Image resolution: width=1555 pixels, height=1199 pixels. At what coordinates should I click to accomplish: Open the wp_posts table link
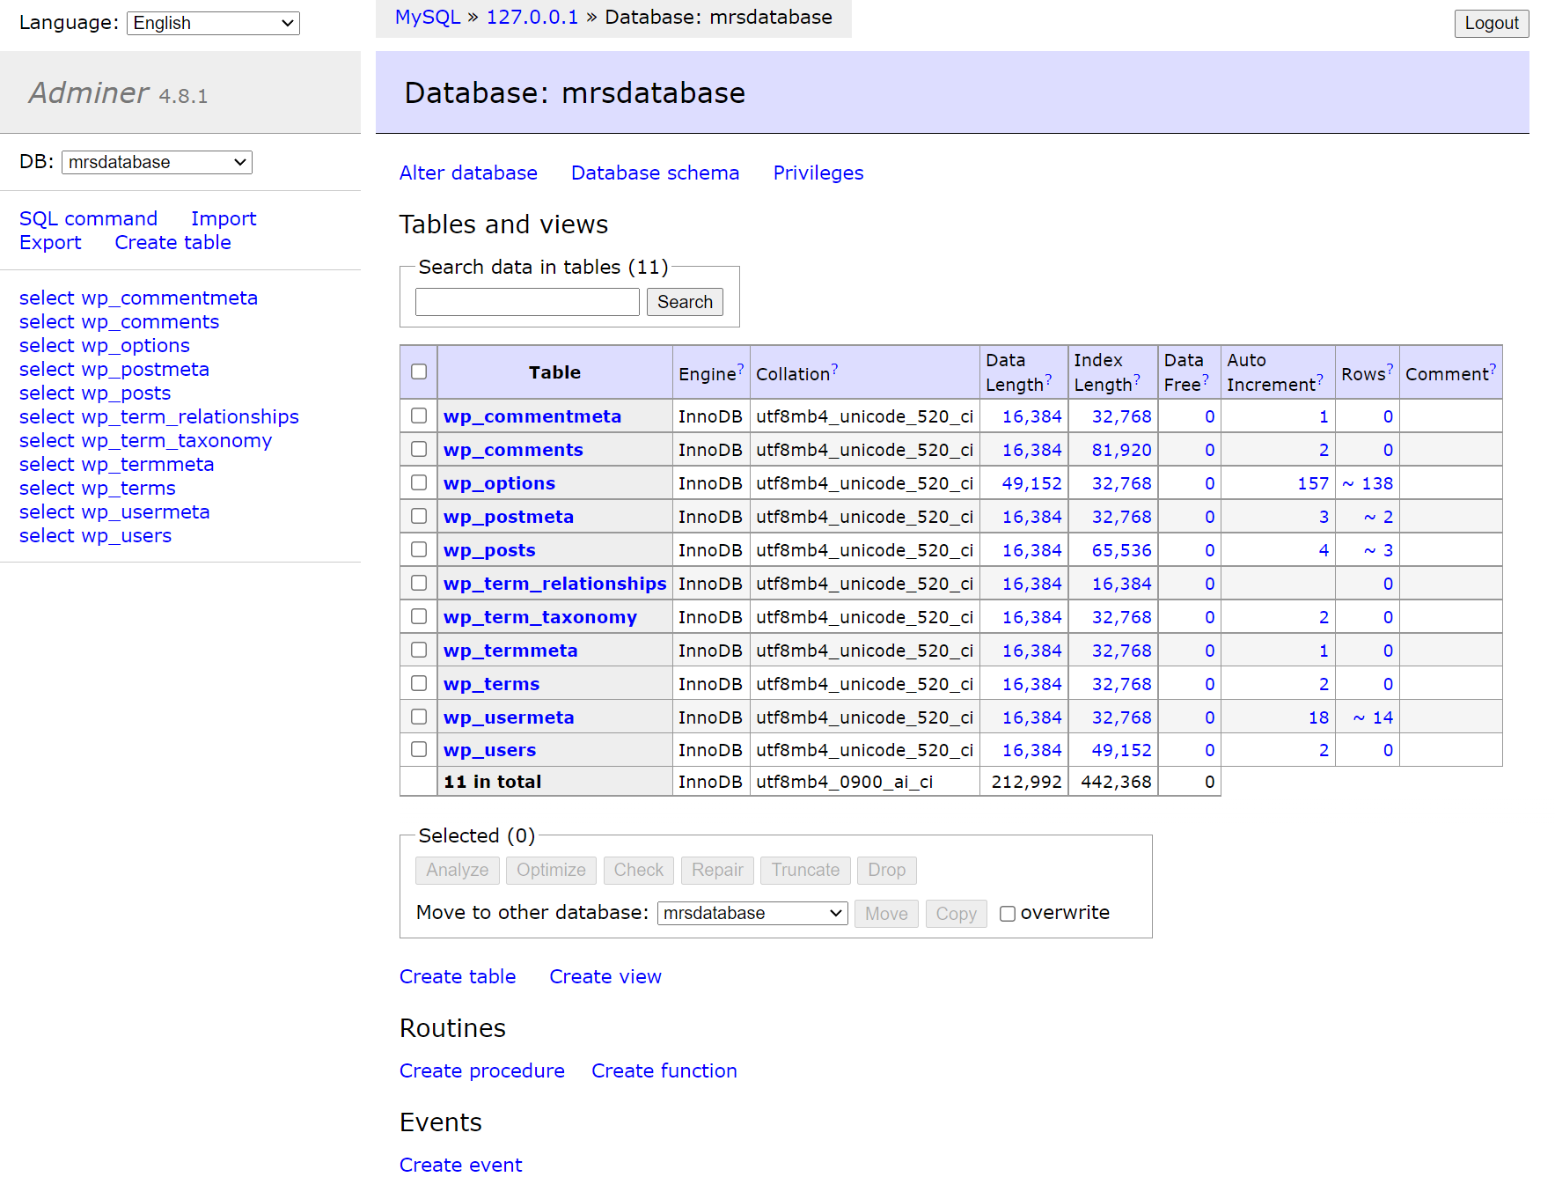pos(489,550)
